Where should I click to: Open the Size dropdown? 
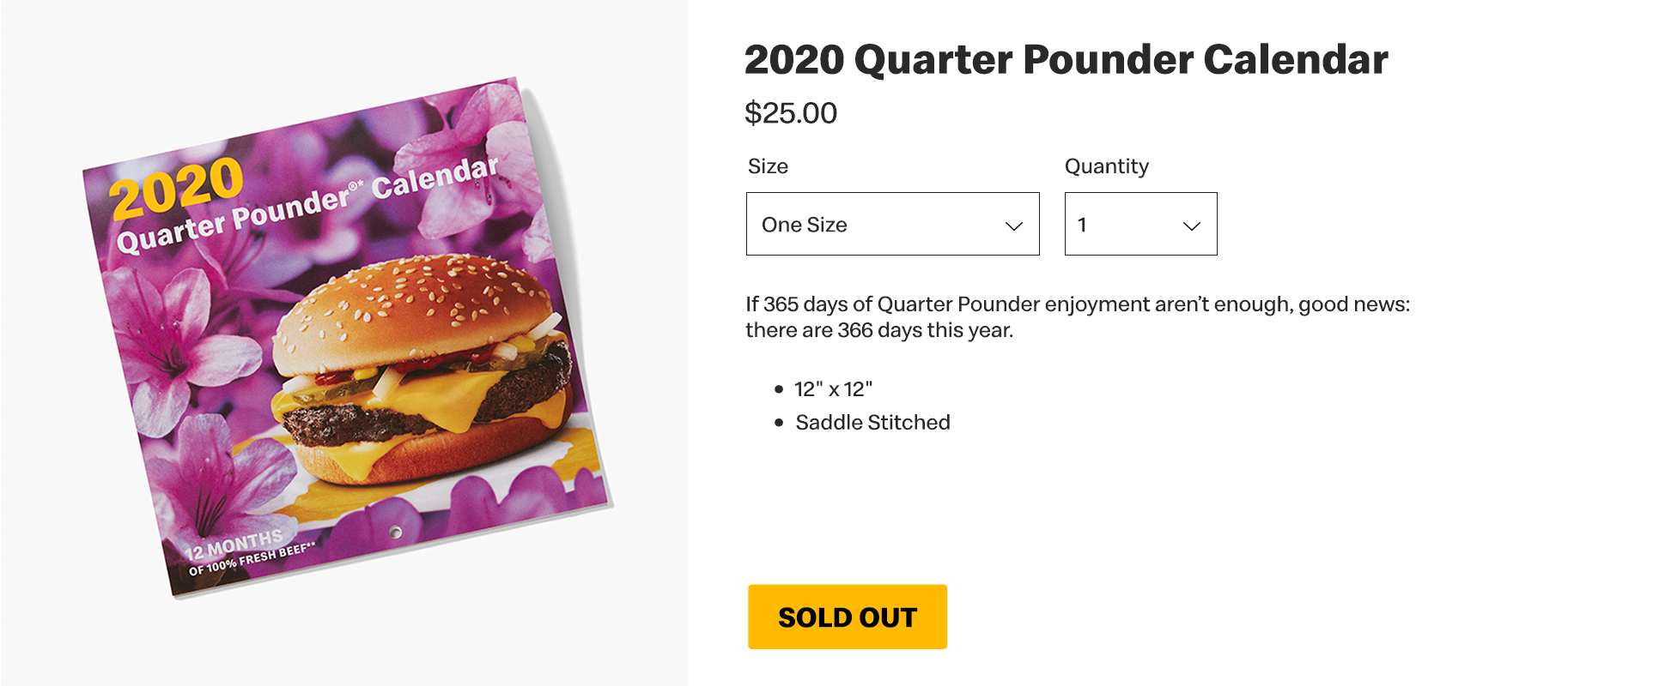(x=891, y=224)
